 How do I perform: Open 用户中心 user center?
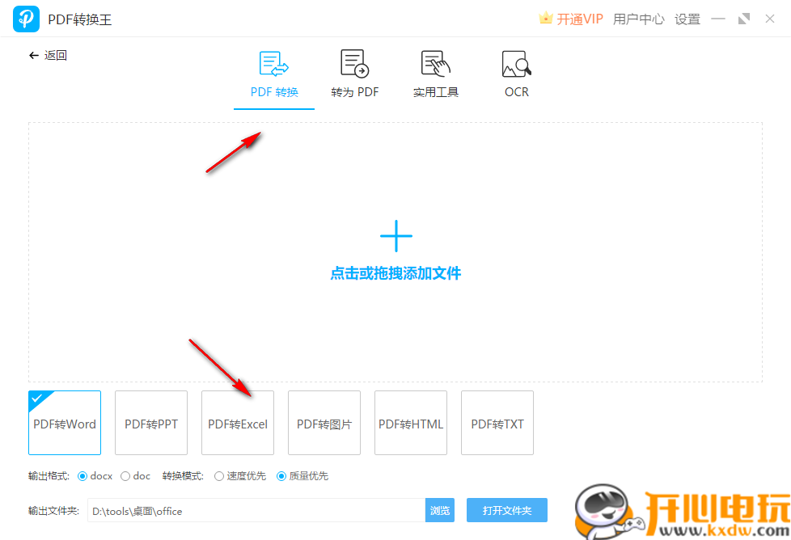(x=638, y=18)
